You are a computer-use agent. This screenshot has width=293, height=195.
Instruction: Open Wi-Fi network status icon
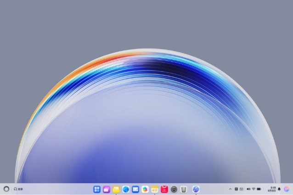[x=254, y=189]
